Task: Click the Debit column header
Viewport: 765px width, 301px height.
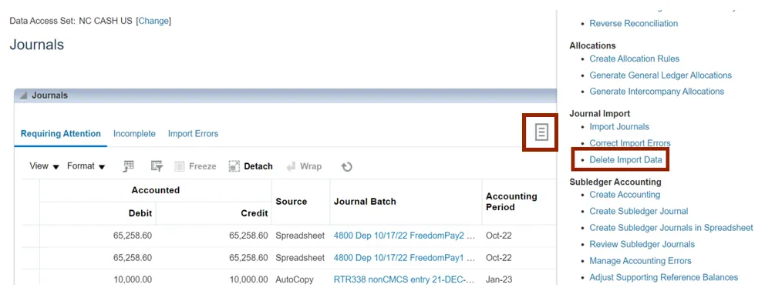Action: click(x=140, y=213)
